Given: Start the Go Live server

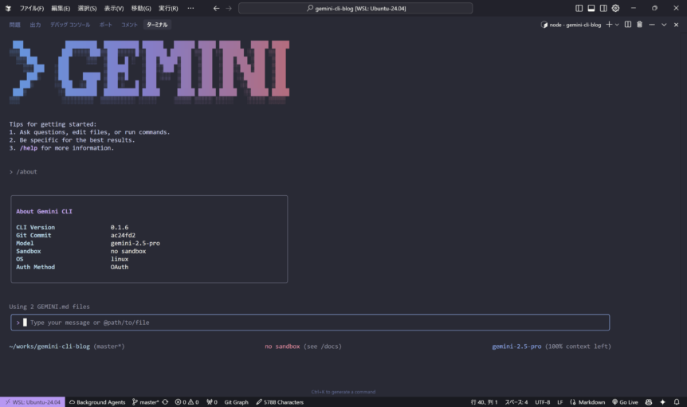Looking at the screenshot, I should (x=625, y=402).
